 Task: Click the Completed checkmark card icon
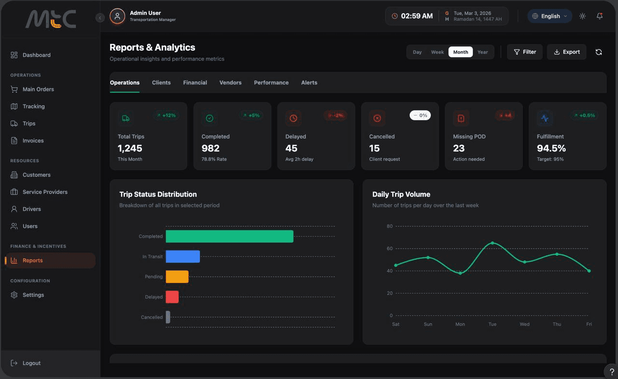click(x=210, y=118)
